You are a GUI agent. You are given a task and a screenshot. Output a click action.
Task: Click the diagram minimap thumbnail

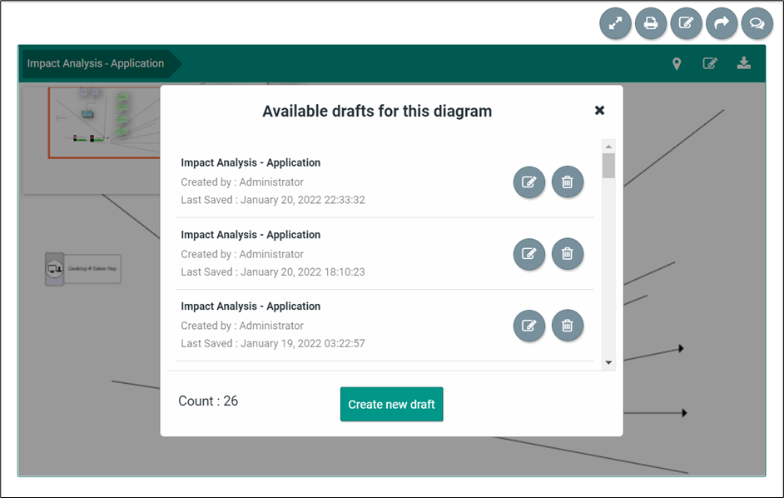[92, 140]
